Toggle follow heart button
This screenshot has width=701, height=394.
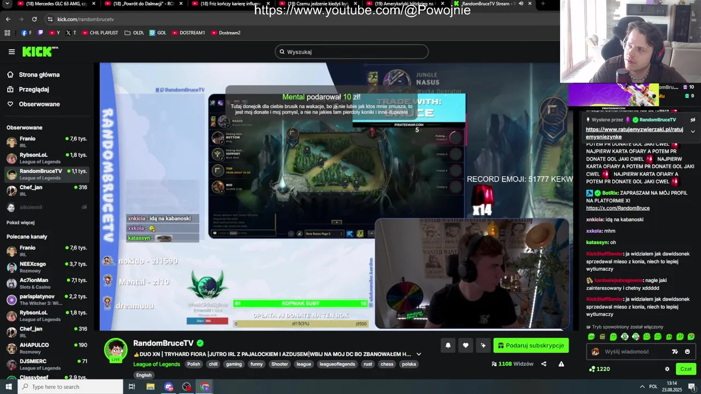point(466,345)
